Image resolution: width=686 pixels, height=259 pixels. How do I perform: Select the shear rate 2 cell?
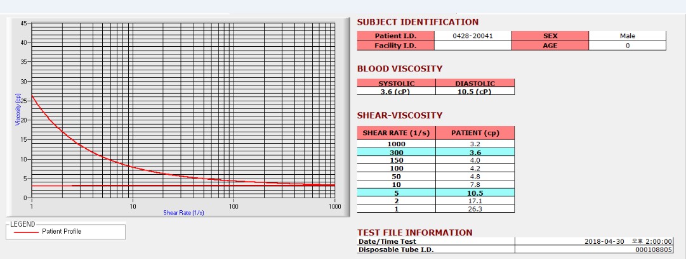(397, 201)
